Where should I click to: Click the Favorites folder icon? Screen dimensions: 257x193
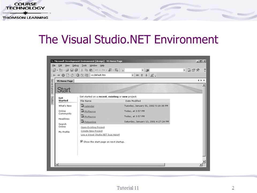click(82, 75)
